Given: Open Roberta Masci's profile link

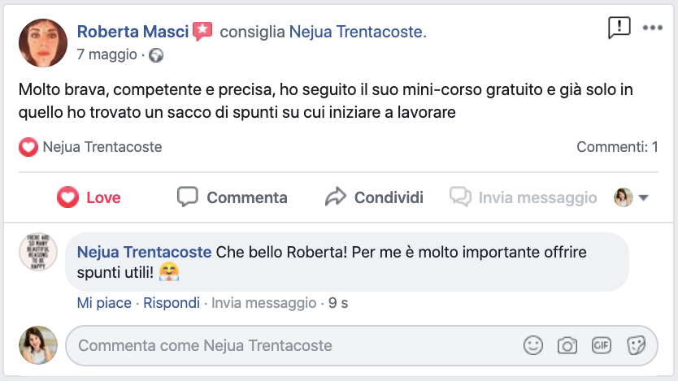Looking at the screenshot, I should [133, 32].
